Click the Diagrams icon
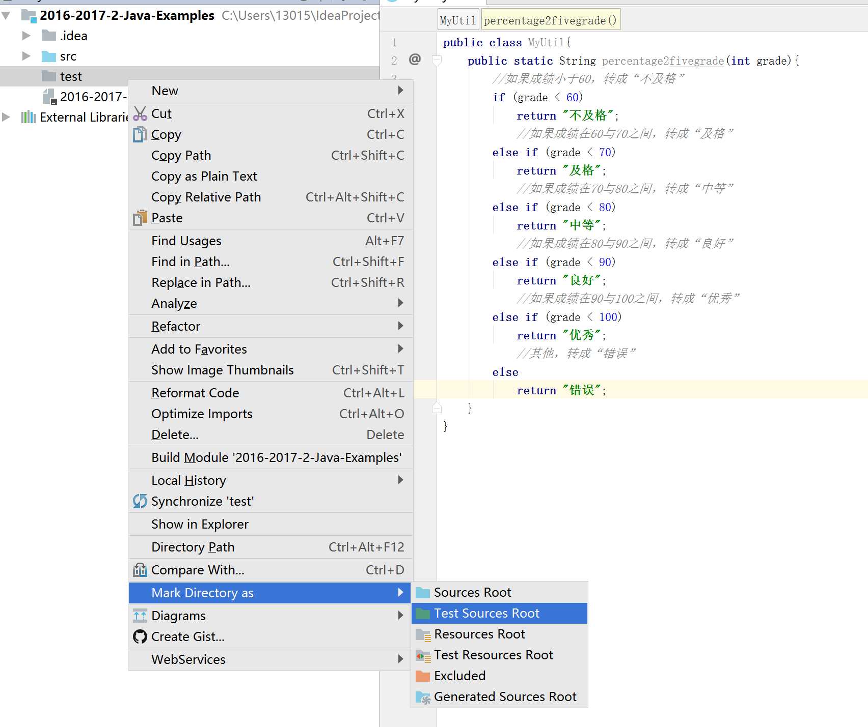 140,616
